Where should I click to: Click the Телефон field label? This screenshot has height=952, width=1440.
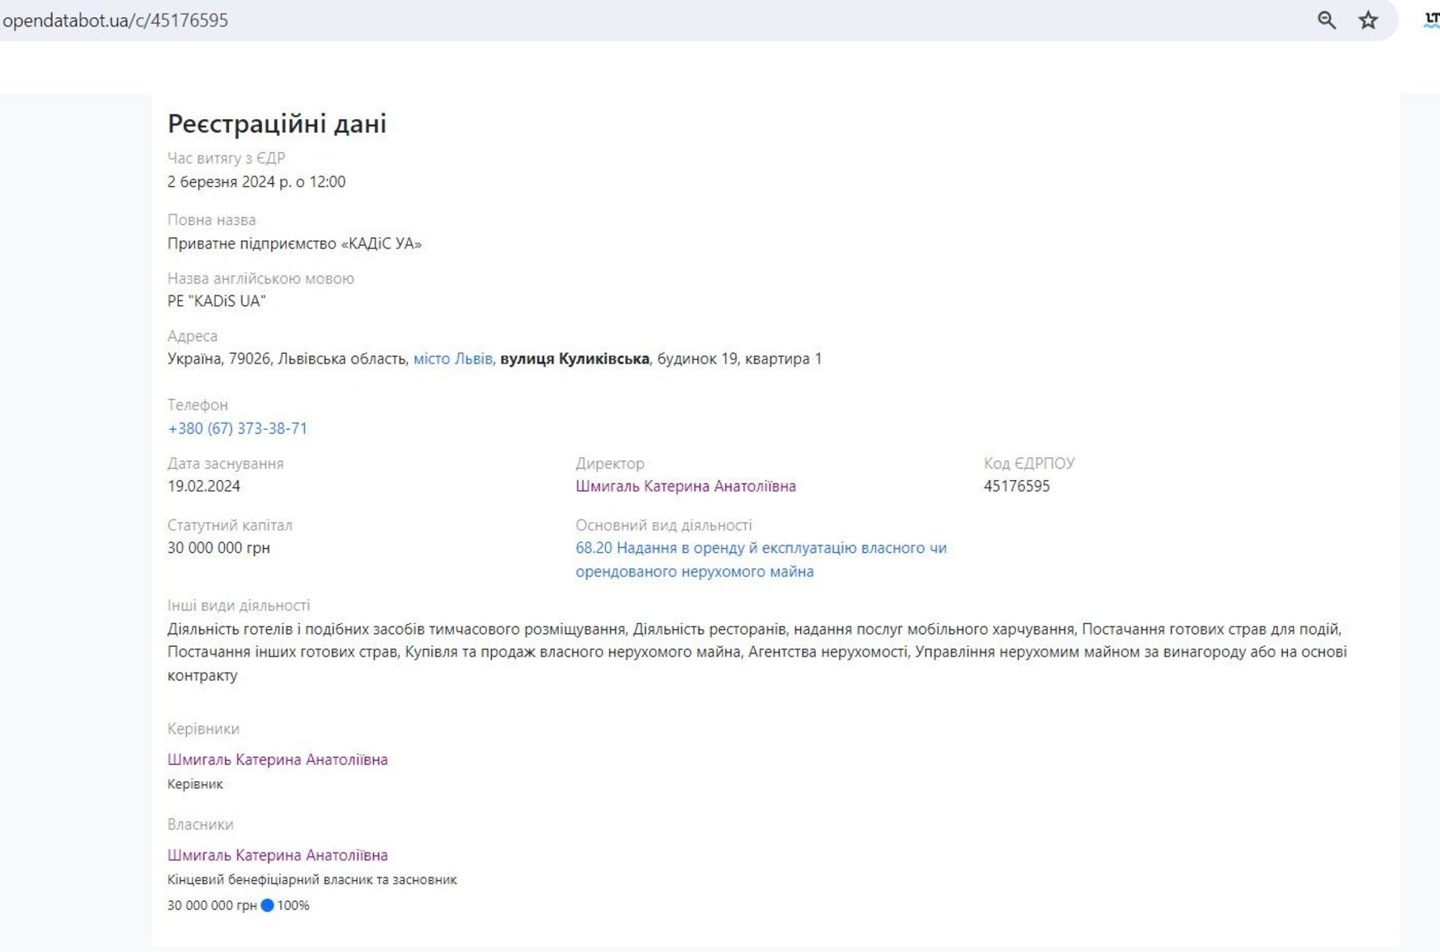pyautogui.click(x=197, y=405)
